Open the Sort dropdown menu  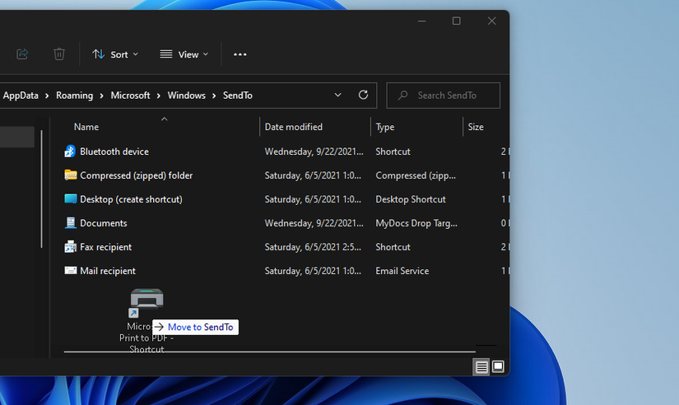pos(115,54)
